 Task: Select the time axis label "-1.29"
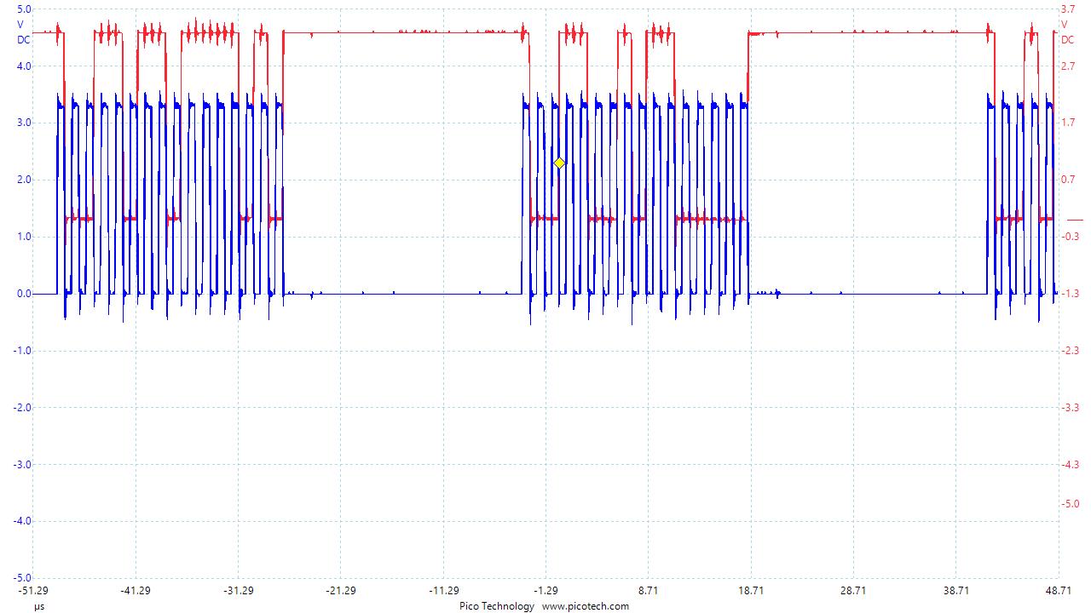(x=545, y=590)
